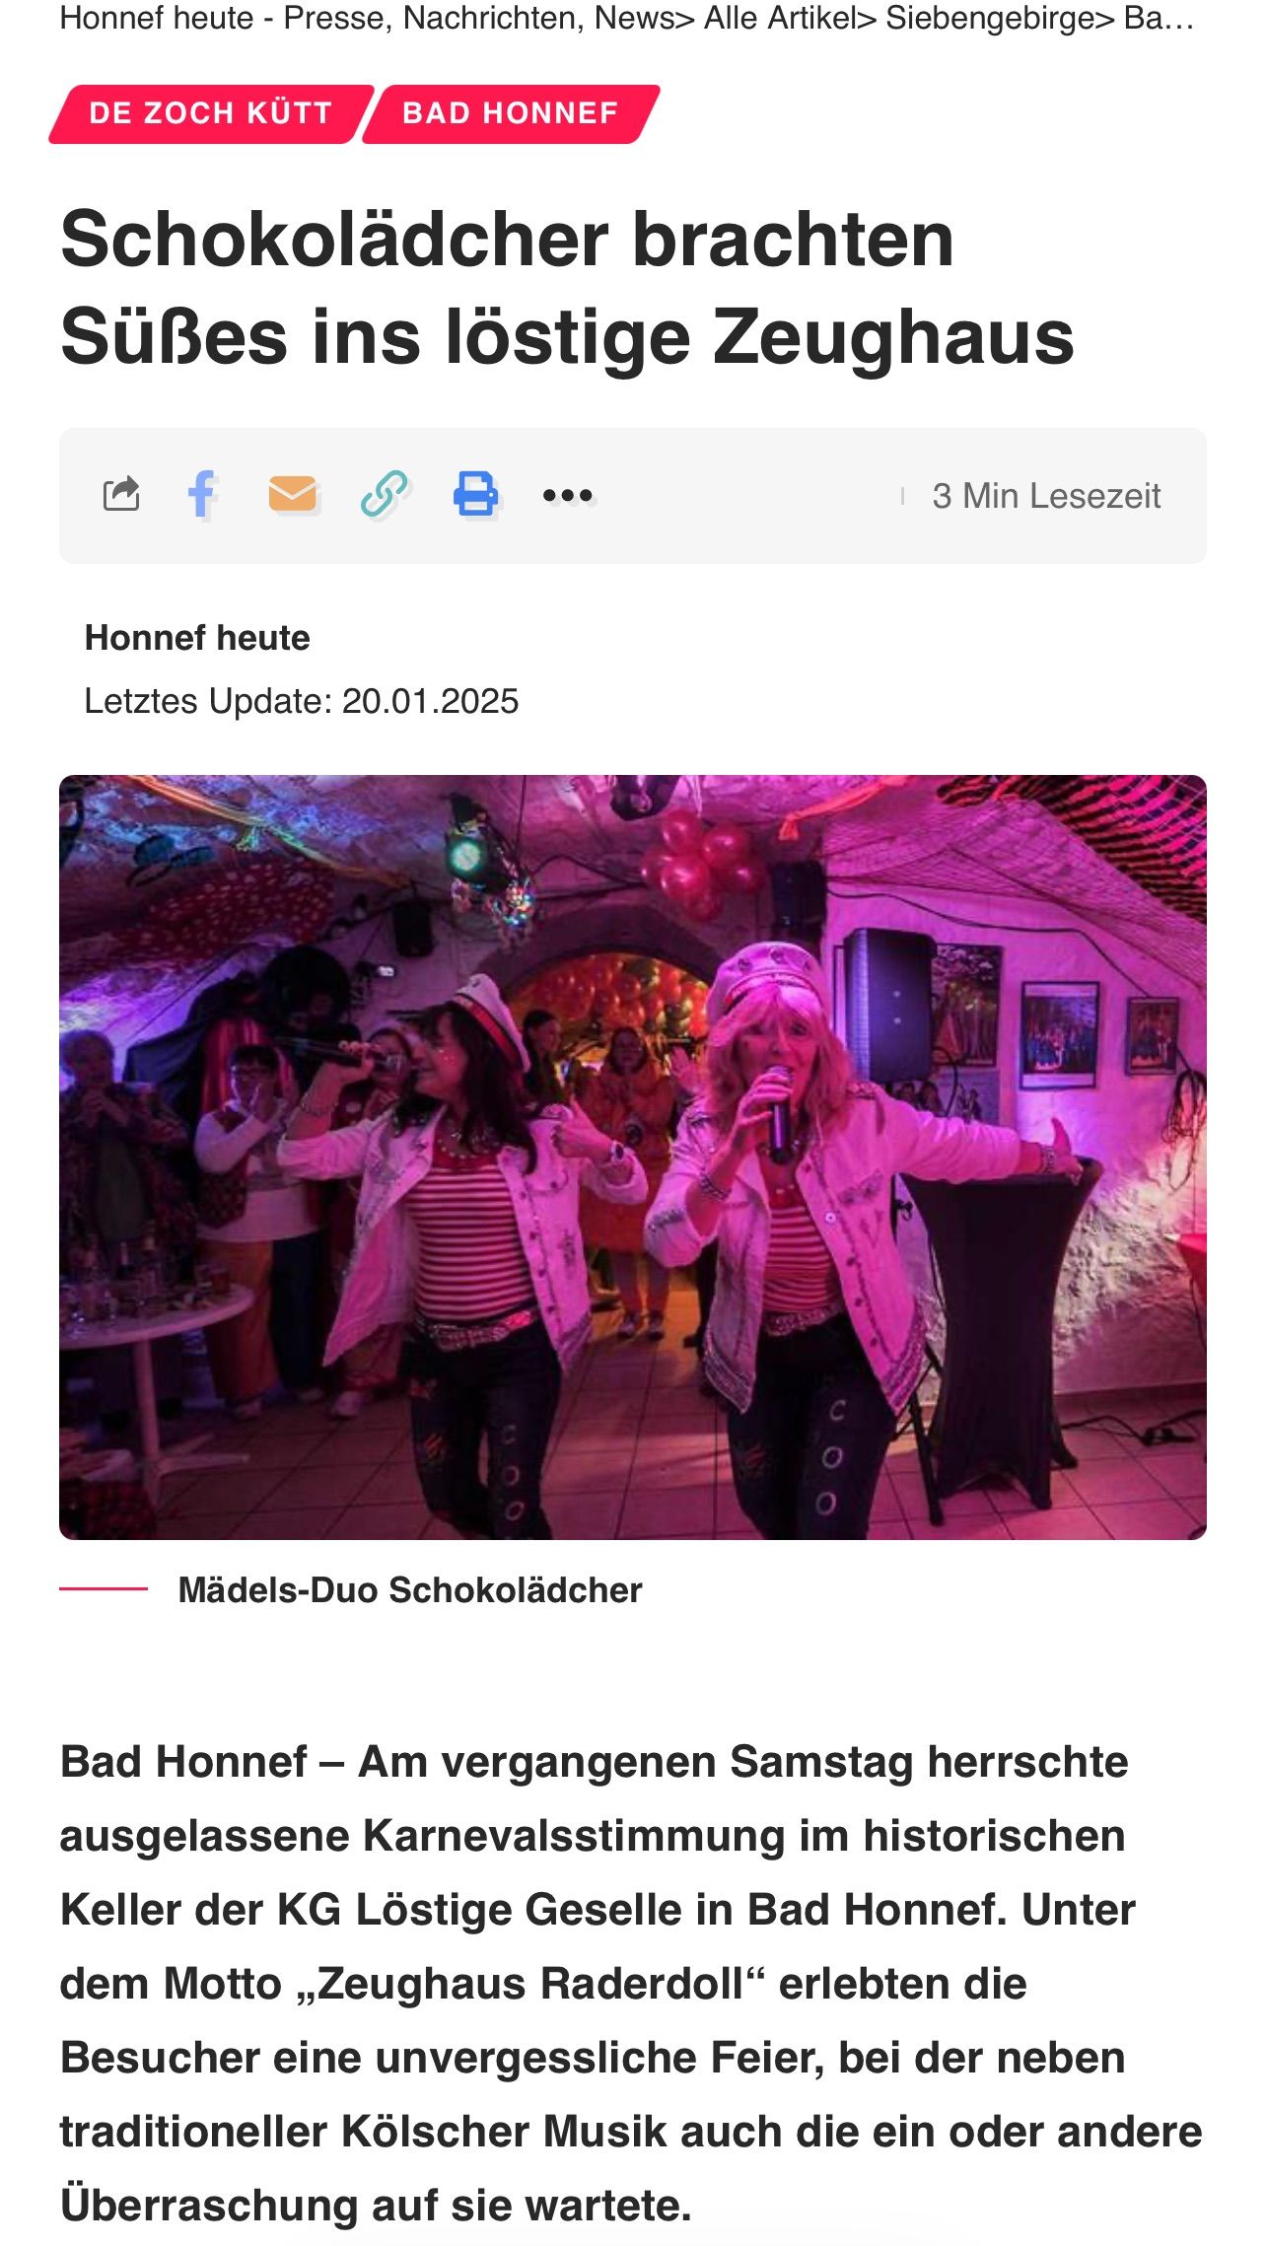Screen dimensions: 1266x2246
Task: Copy the article link with chain icon
Action: 385,494
